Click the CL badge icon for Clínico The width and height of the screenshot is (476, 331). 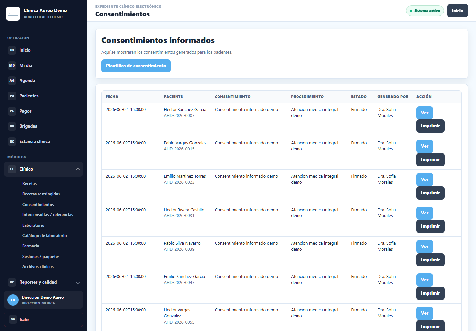pyautogui.click(x=12, y=169)
